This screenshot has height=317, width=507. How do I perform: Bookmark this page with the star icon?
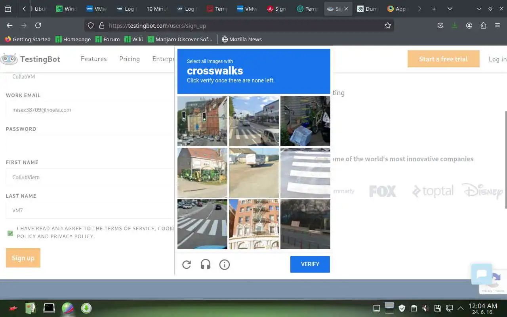pos(388,25)
